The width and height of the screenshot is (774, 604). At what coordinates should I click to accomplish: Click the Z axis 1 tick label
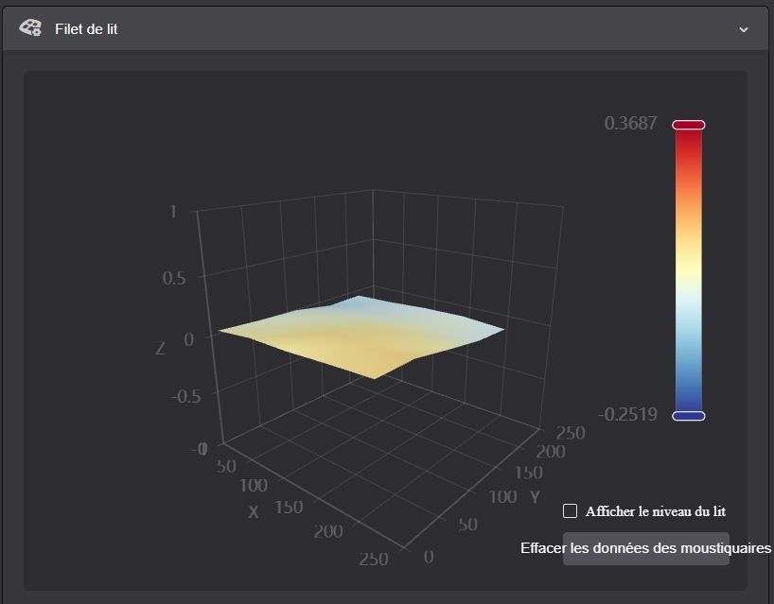pos(173,212)
